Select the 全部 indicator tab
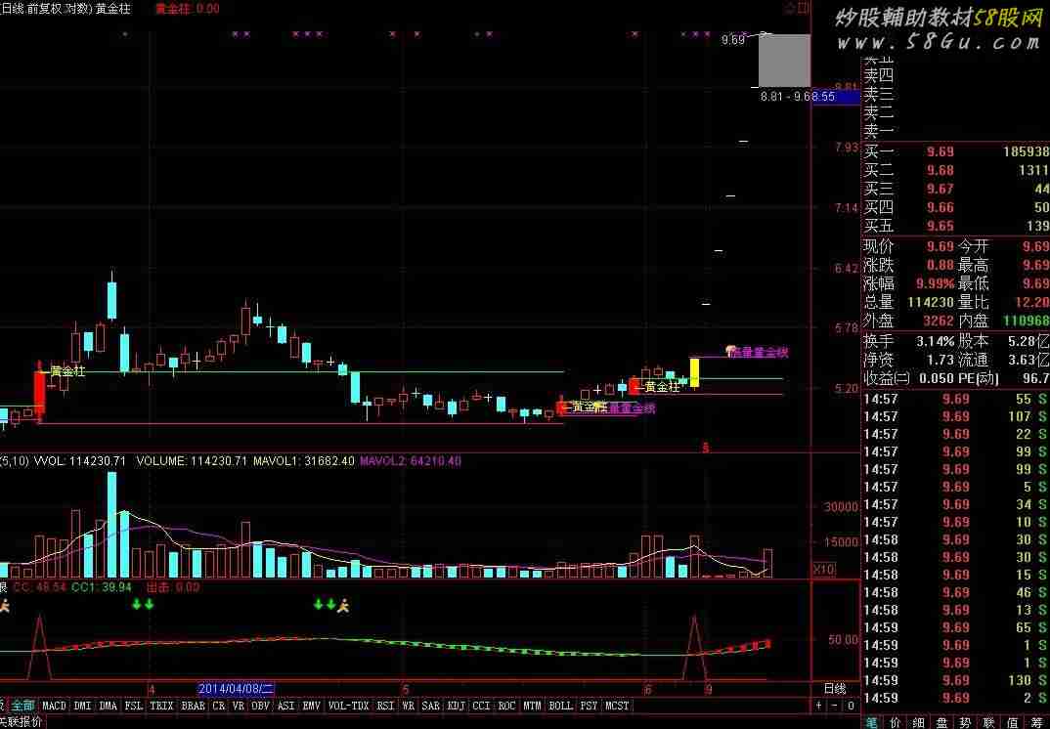This screenshot has height=729, width=1050. point(22,706)
